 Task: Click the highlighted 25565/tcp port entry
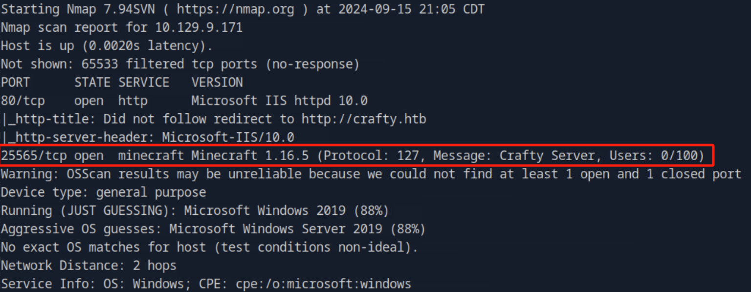(30, 156)
